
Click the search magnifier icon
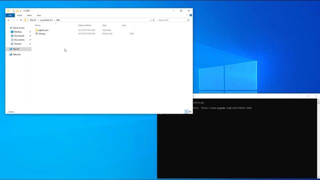pyautogui.click(x=188, y=20)
